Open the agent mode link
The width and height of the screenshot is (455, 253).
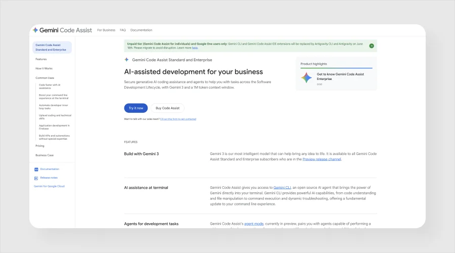(254, 224)
